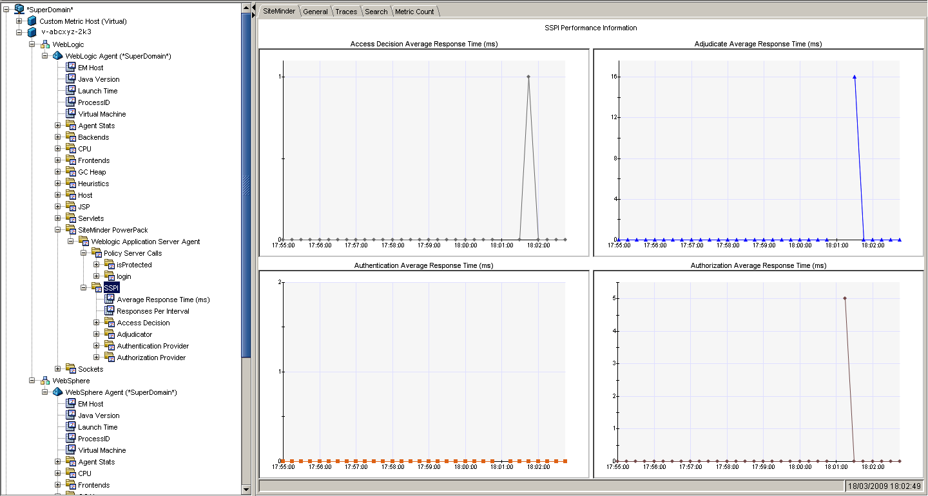Open the Traces tab

346,12
